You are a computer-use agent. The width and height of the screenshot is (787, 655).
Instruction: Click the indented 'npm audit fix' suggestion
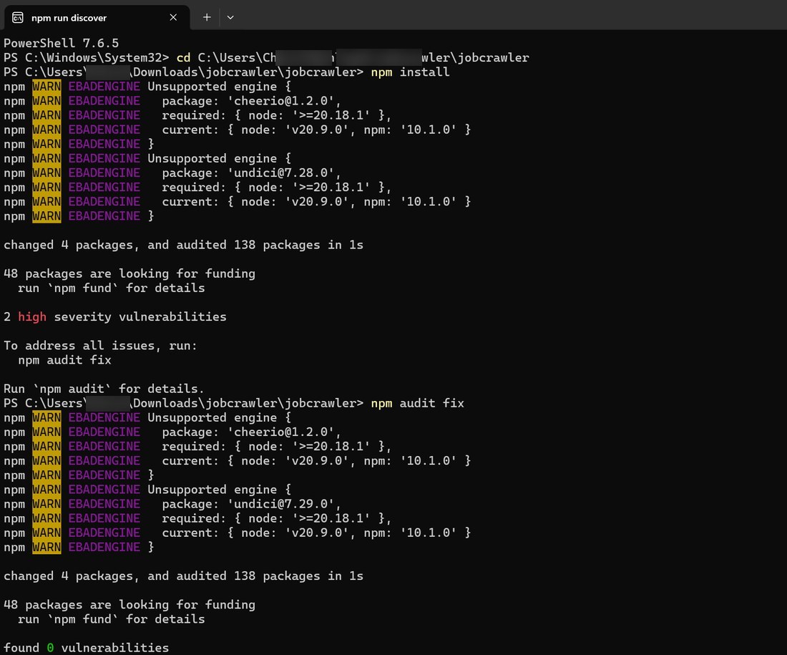click(x=64, y=360)
